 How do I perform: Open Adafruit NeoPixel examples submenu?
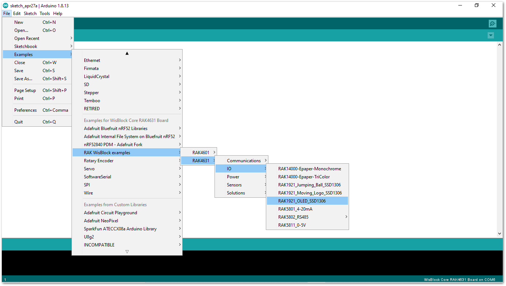coord(127,221)
